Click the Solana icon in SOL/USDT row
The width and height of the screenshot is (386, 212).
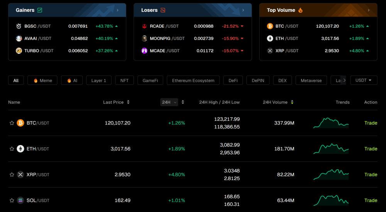point(20,200)
